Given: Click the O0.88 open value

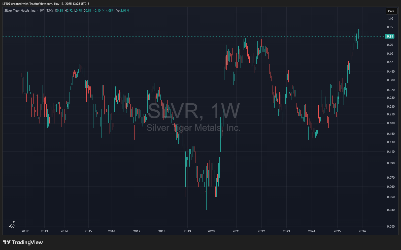Looking at the screenshot, I should coord(59,11).
